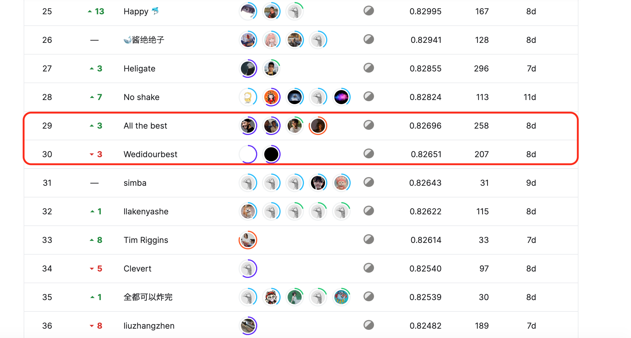Image resolution: width=631 pixels, height=338 pixels.
Task: Select the team name 全都可以炸完
Action: tap(148, 297)
